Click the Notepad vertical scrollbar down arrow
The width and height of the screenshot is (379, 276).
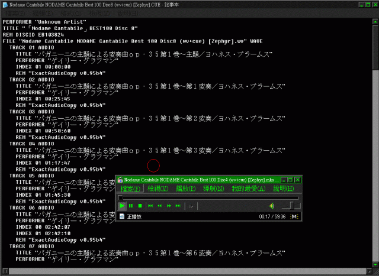click(x=375, y=264)
